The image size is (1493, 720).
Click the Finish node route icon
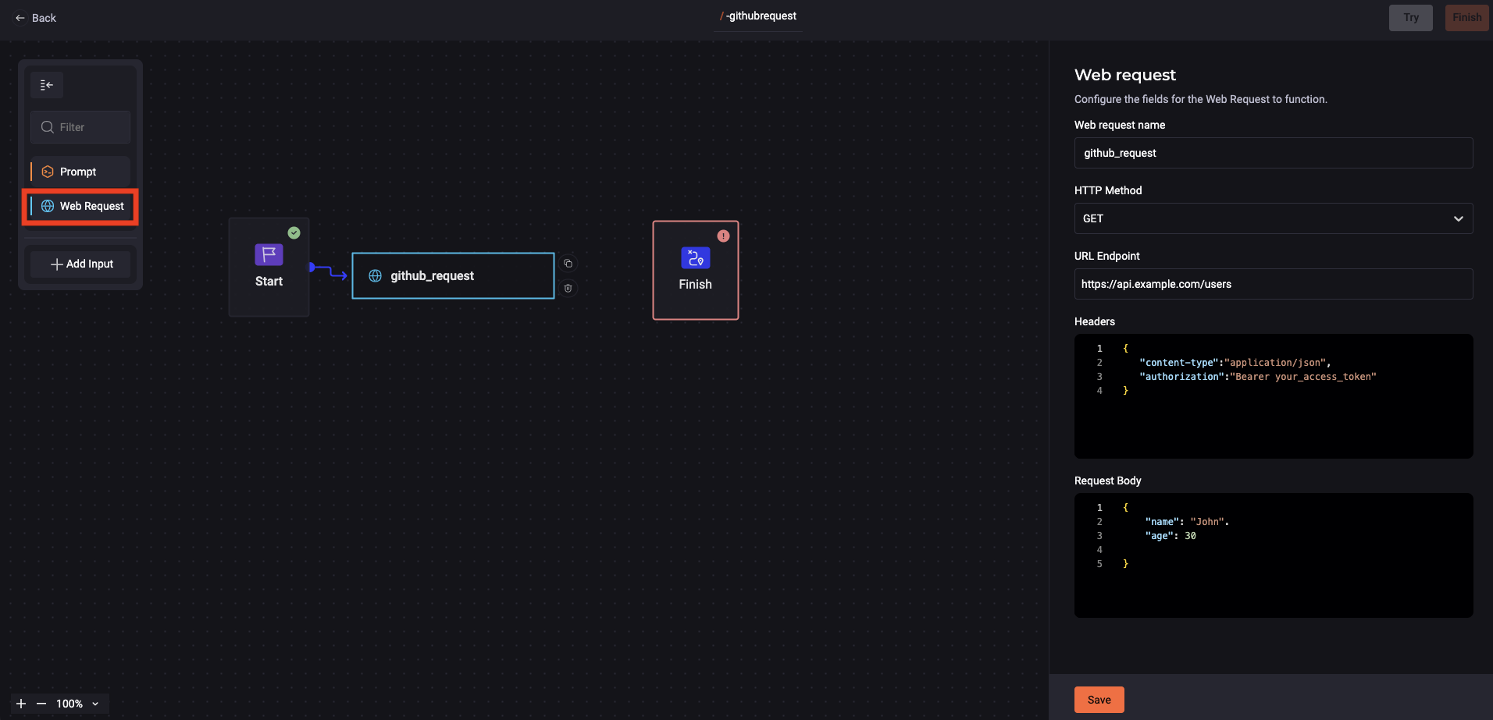click(x=695, y=257)
